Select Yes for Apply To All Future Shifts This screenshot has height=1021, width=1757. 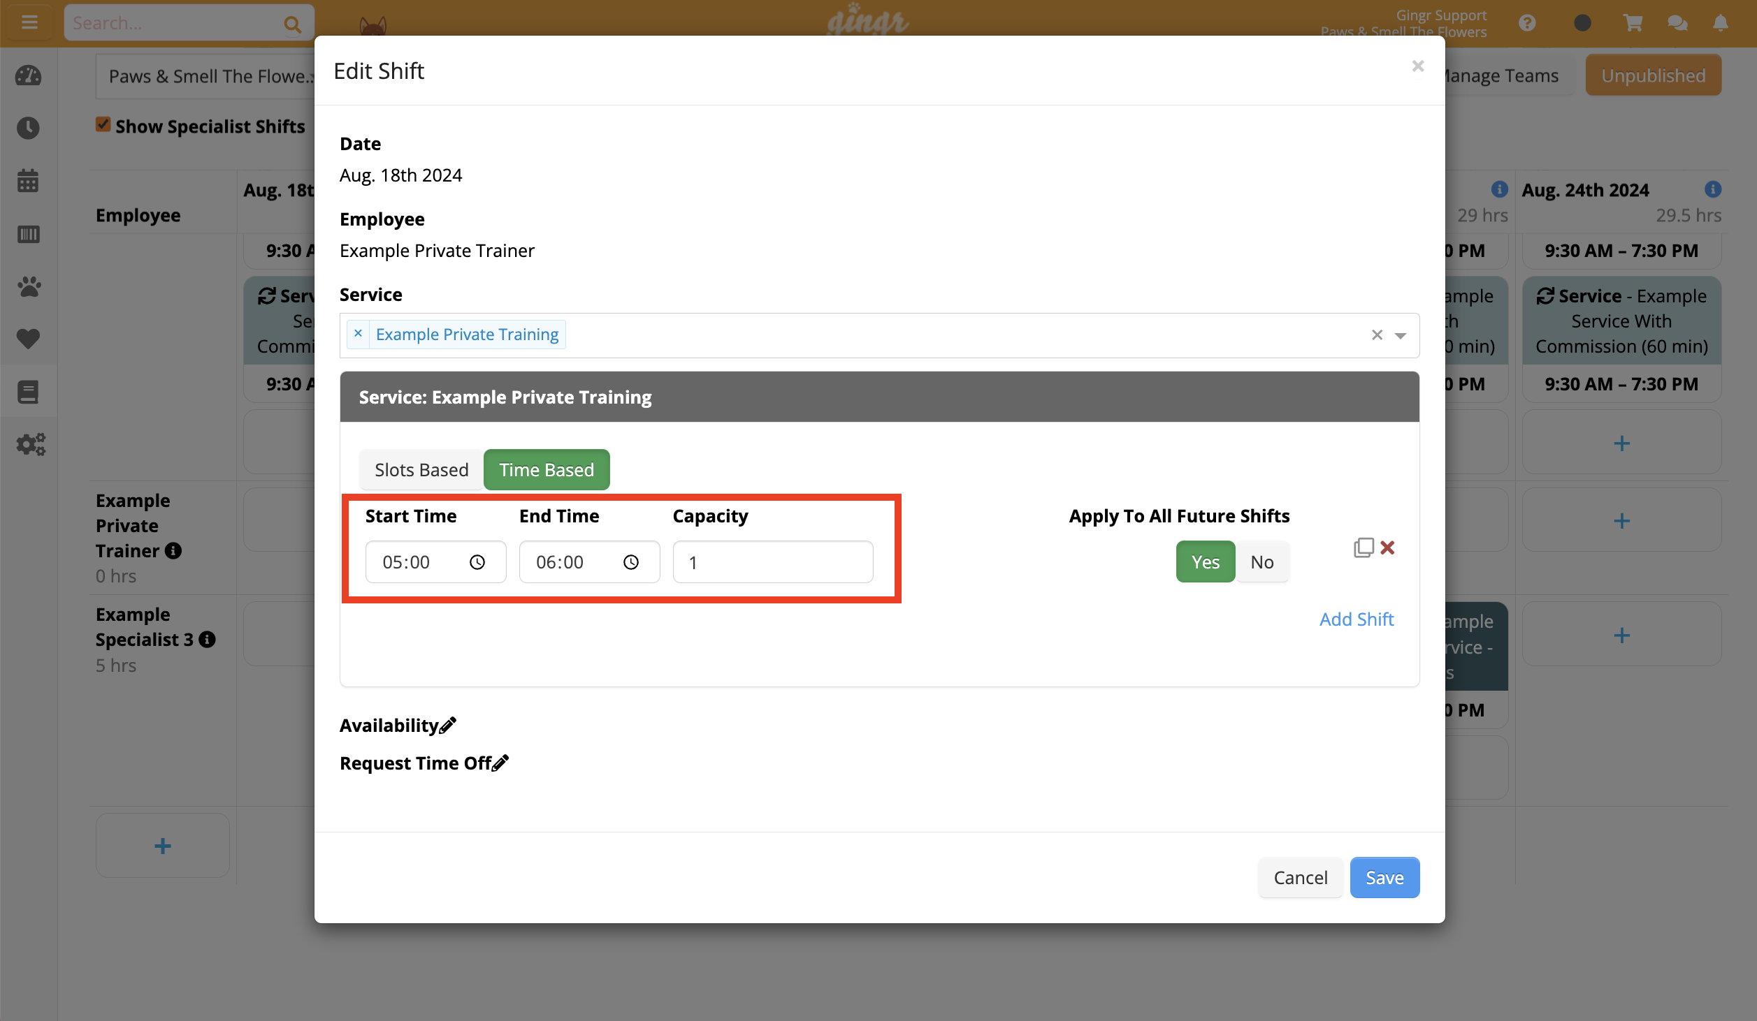(1206, 562)
